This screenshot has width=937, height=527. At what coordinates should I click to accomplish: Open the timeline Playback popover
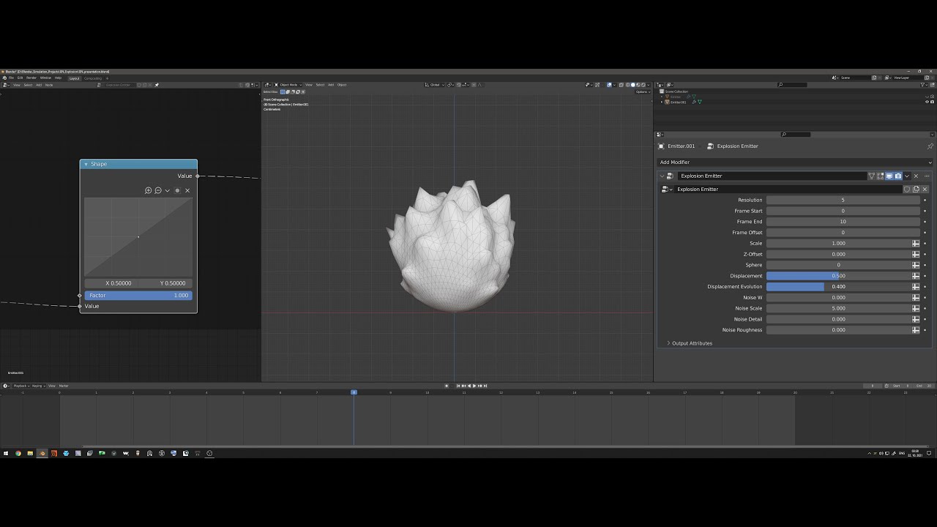coord(20,386)
